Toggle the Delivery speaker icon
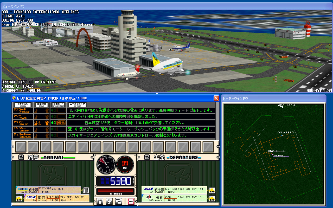This screenshot has height=208, width=333. pos(54,129)
